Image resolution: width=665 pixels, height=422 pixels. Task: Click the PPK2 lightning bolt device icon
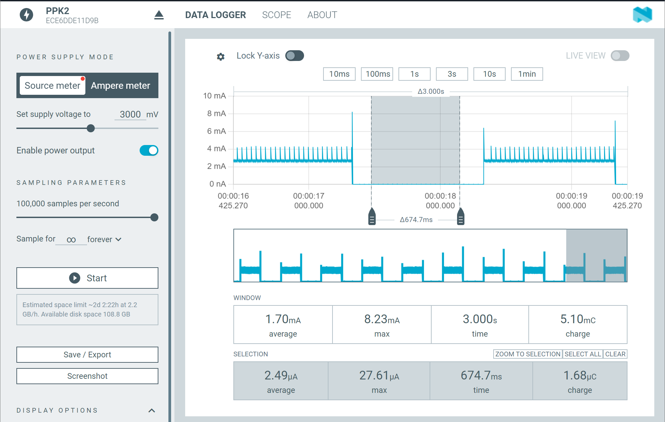26,15
